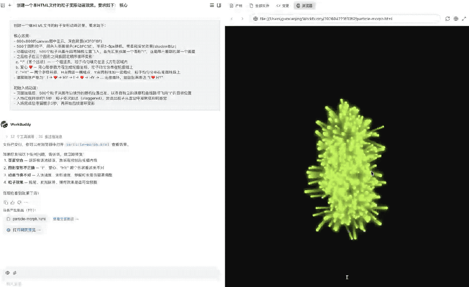Reload the preview page
Image resolution: width=469 pixels, height=287 pixels.
[x=448, y=19]
